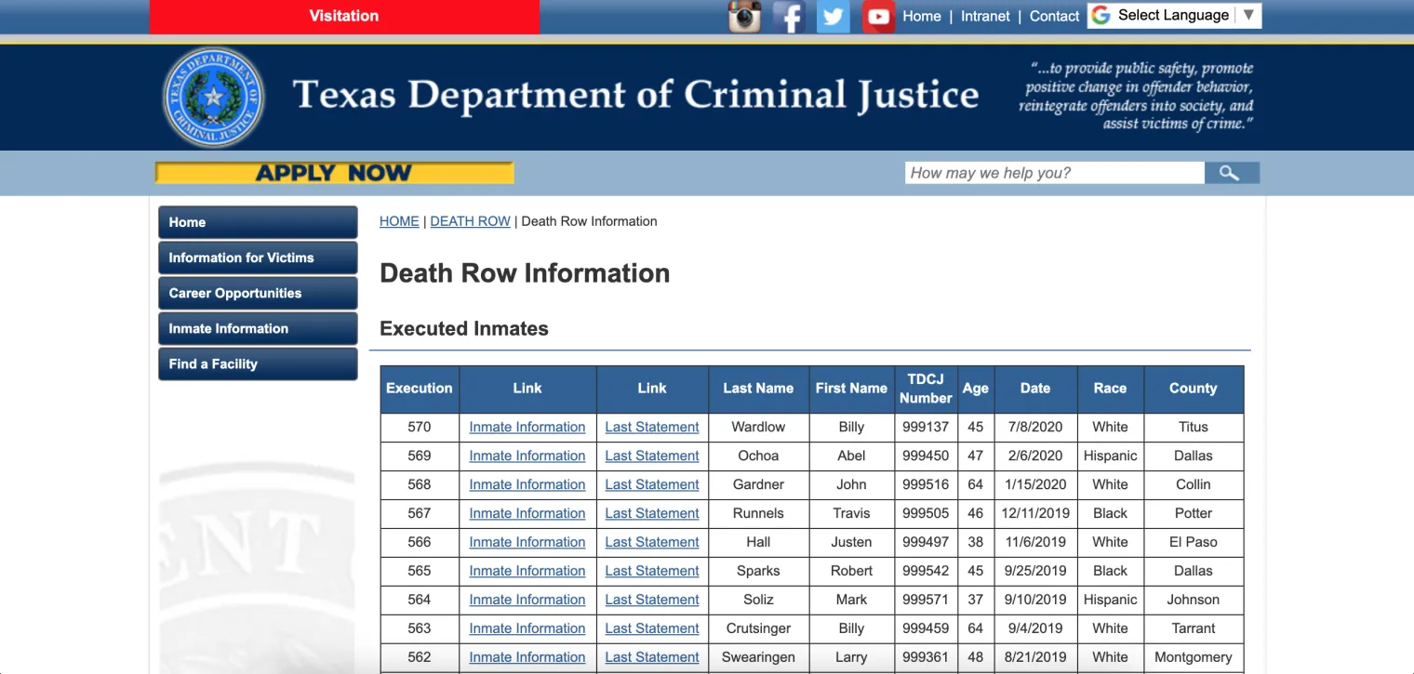Open Inmate Information for Swearingen
Image resolution: width=1414 pixels, height=674 pixels.
pos(527,657)
